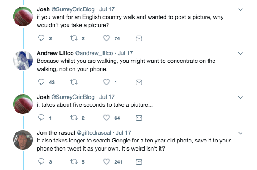Share Andrew Lilico's tweet via message envelope
257x170 pixels.
(139, 82)
